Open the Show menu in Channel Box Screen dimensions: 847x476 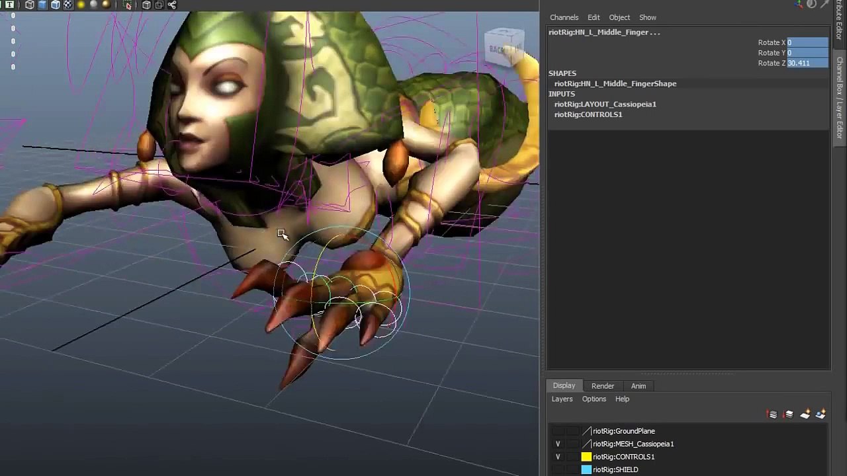point(648,17)
